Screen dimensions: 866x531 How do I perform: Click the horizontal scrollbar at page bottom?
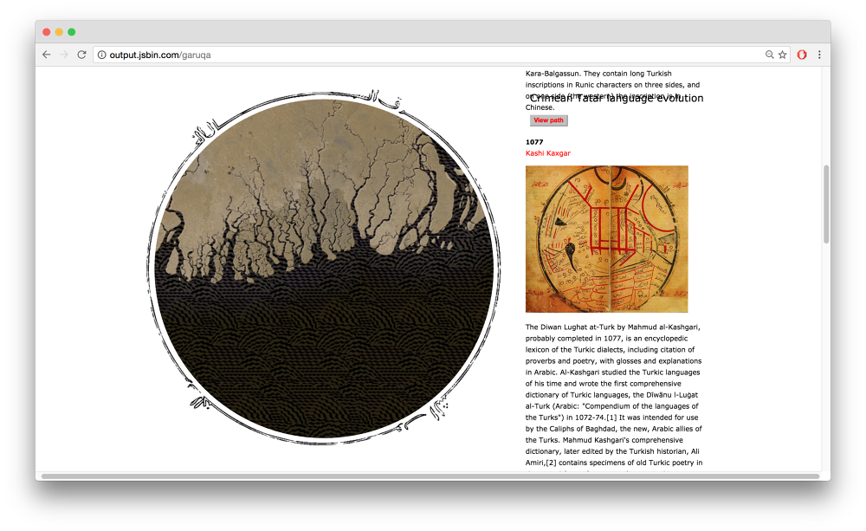430,476
